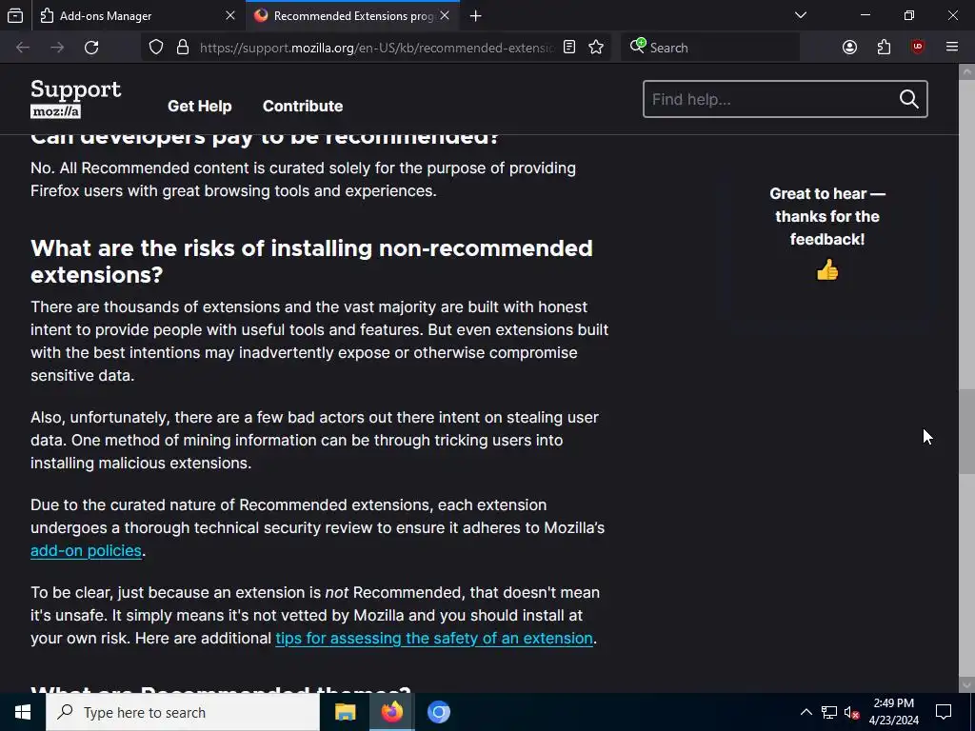Screen dimensions: 975x731
Task: Open File Explorer from taskbar
Action: tap(345, 712)
